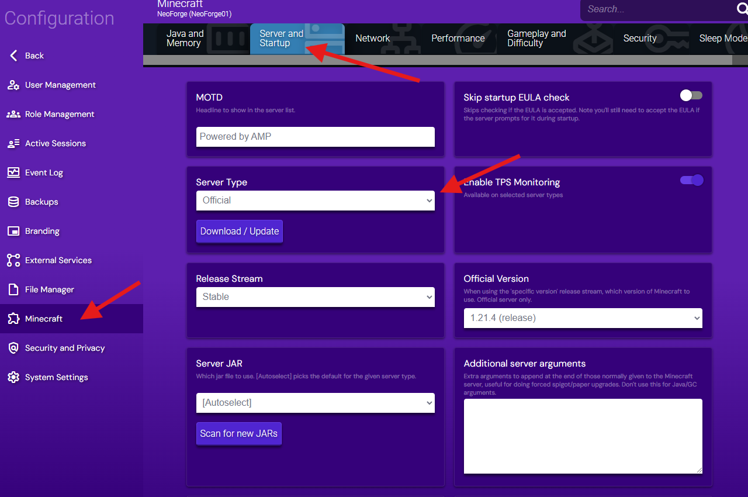Viewport: 748px width, 497px height.
Task: Enable Skip startup EULA check
Action: (x=691, y=95)
